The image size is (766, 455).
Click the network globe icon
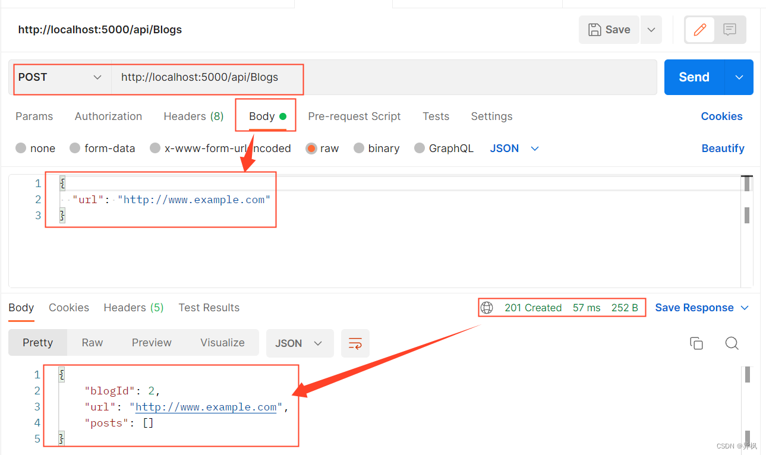point(487,308)
